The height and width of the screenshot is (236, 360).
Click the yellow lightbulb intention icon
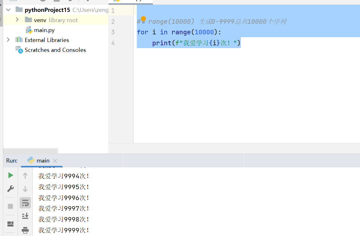143,19
